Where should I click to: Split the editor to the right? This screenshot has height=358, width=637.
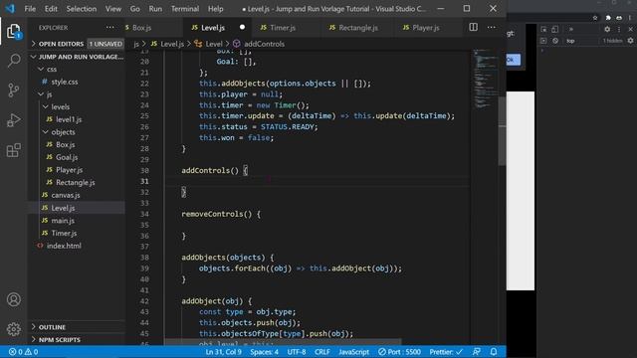pyautogui.click(x=474, y=27)
